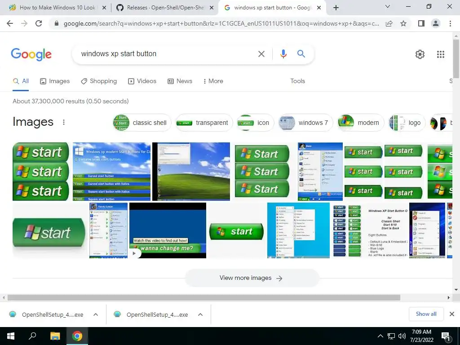Open volume control in system tray
The height and width of the screenshot is (345, 460).
coord(402,336)
